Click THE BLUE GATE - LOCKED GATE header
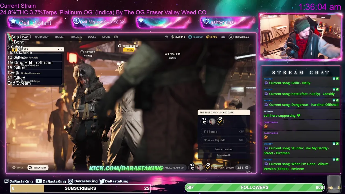 [224, 112]
